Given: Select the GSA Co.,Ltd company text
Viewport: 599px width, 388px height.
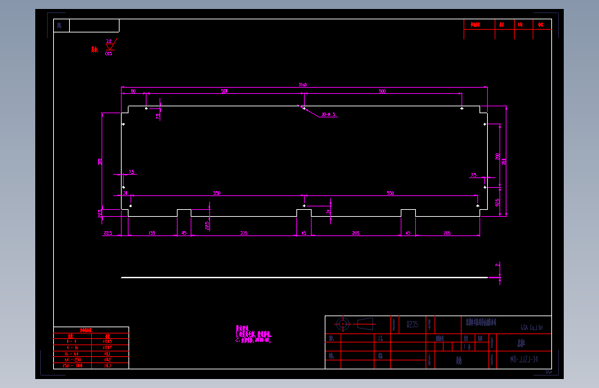Looking at the screenshot, I should [x=531, y=327].
